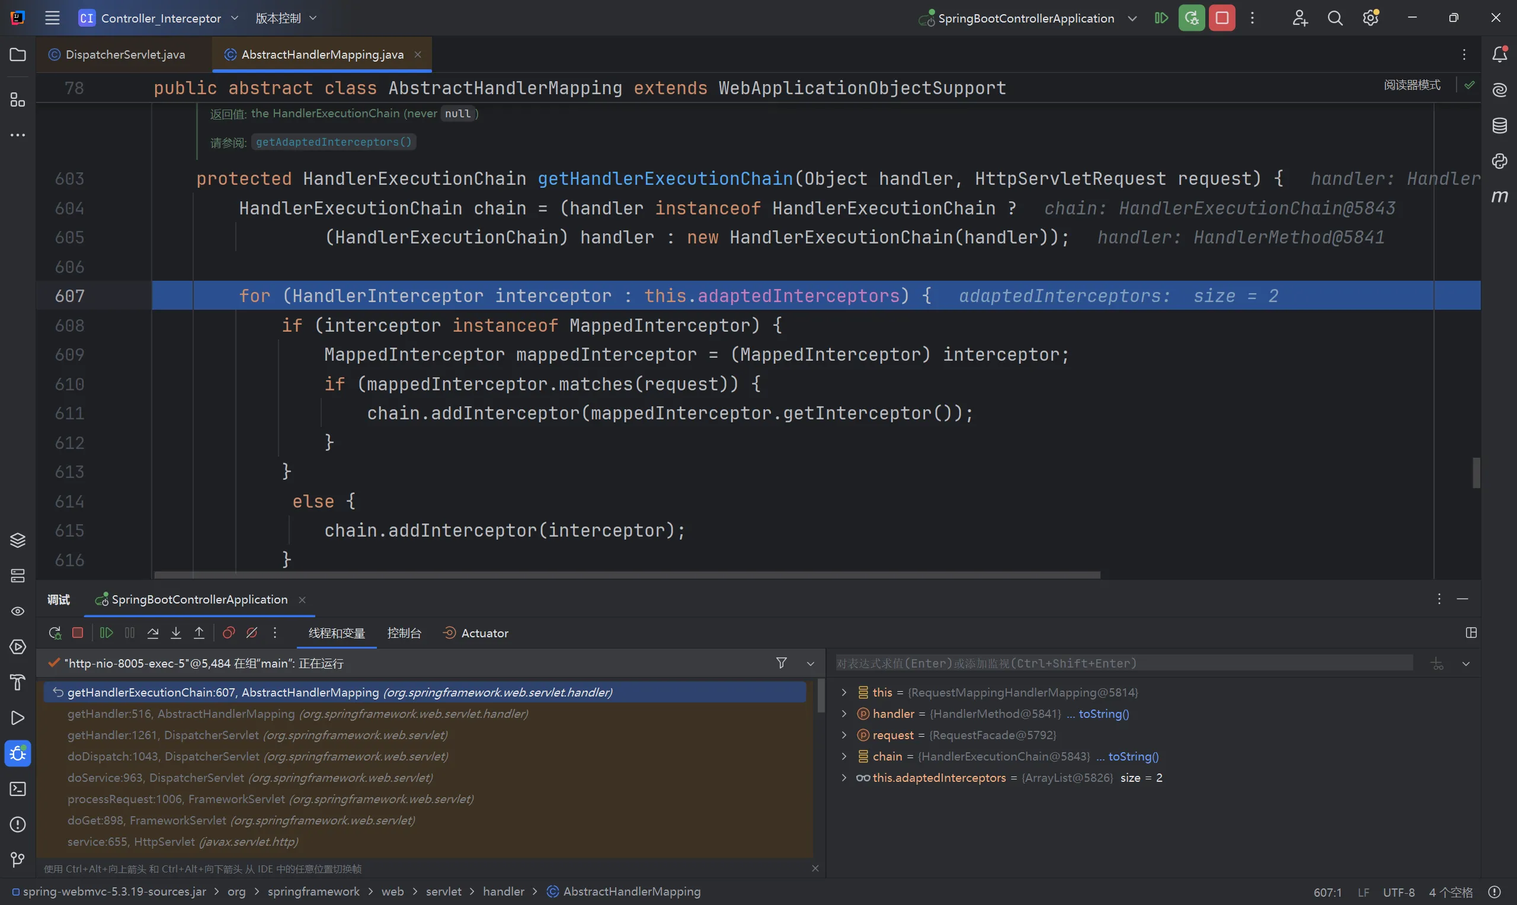The image size is (1517, 905).
Task: Open IDE settings gear
Action: (1371, 18)
